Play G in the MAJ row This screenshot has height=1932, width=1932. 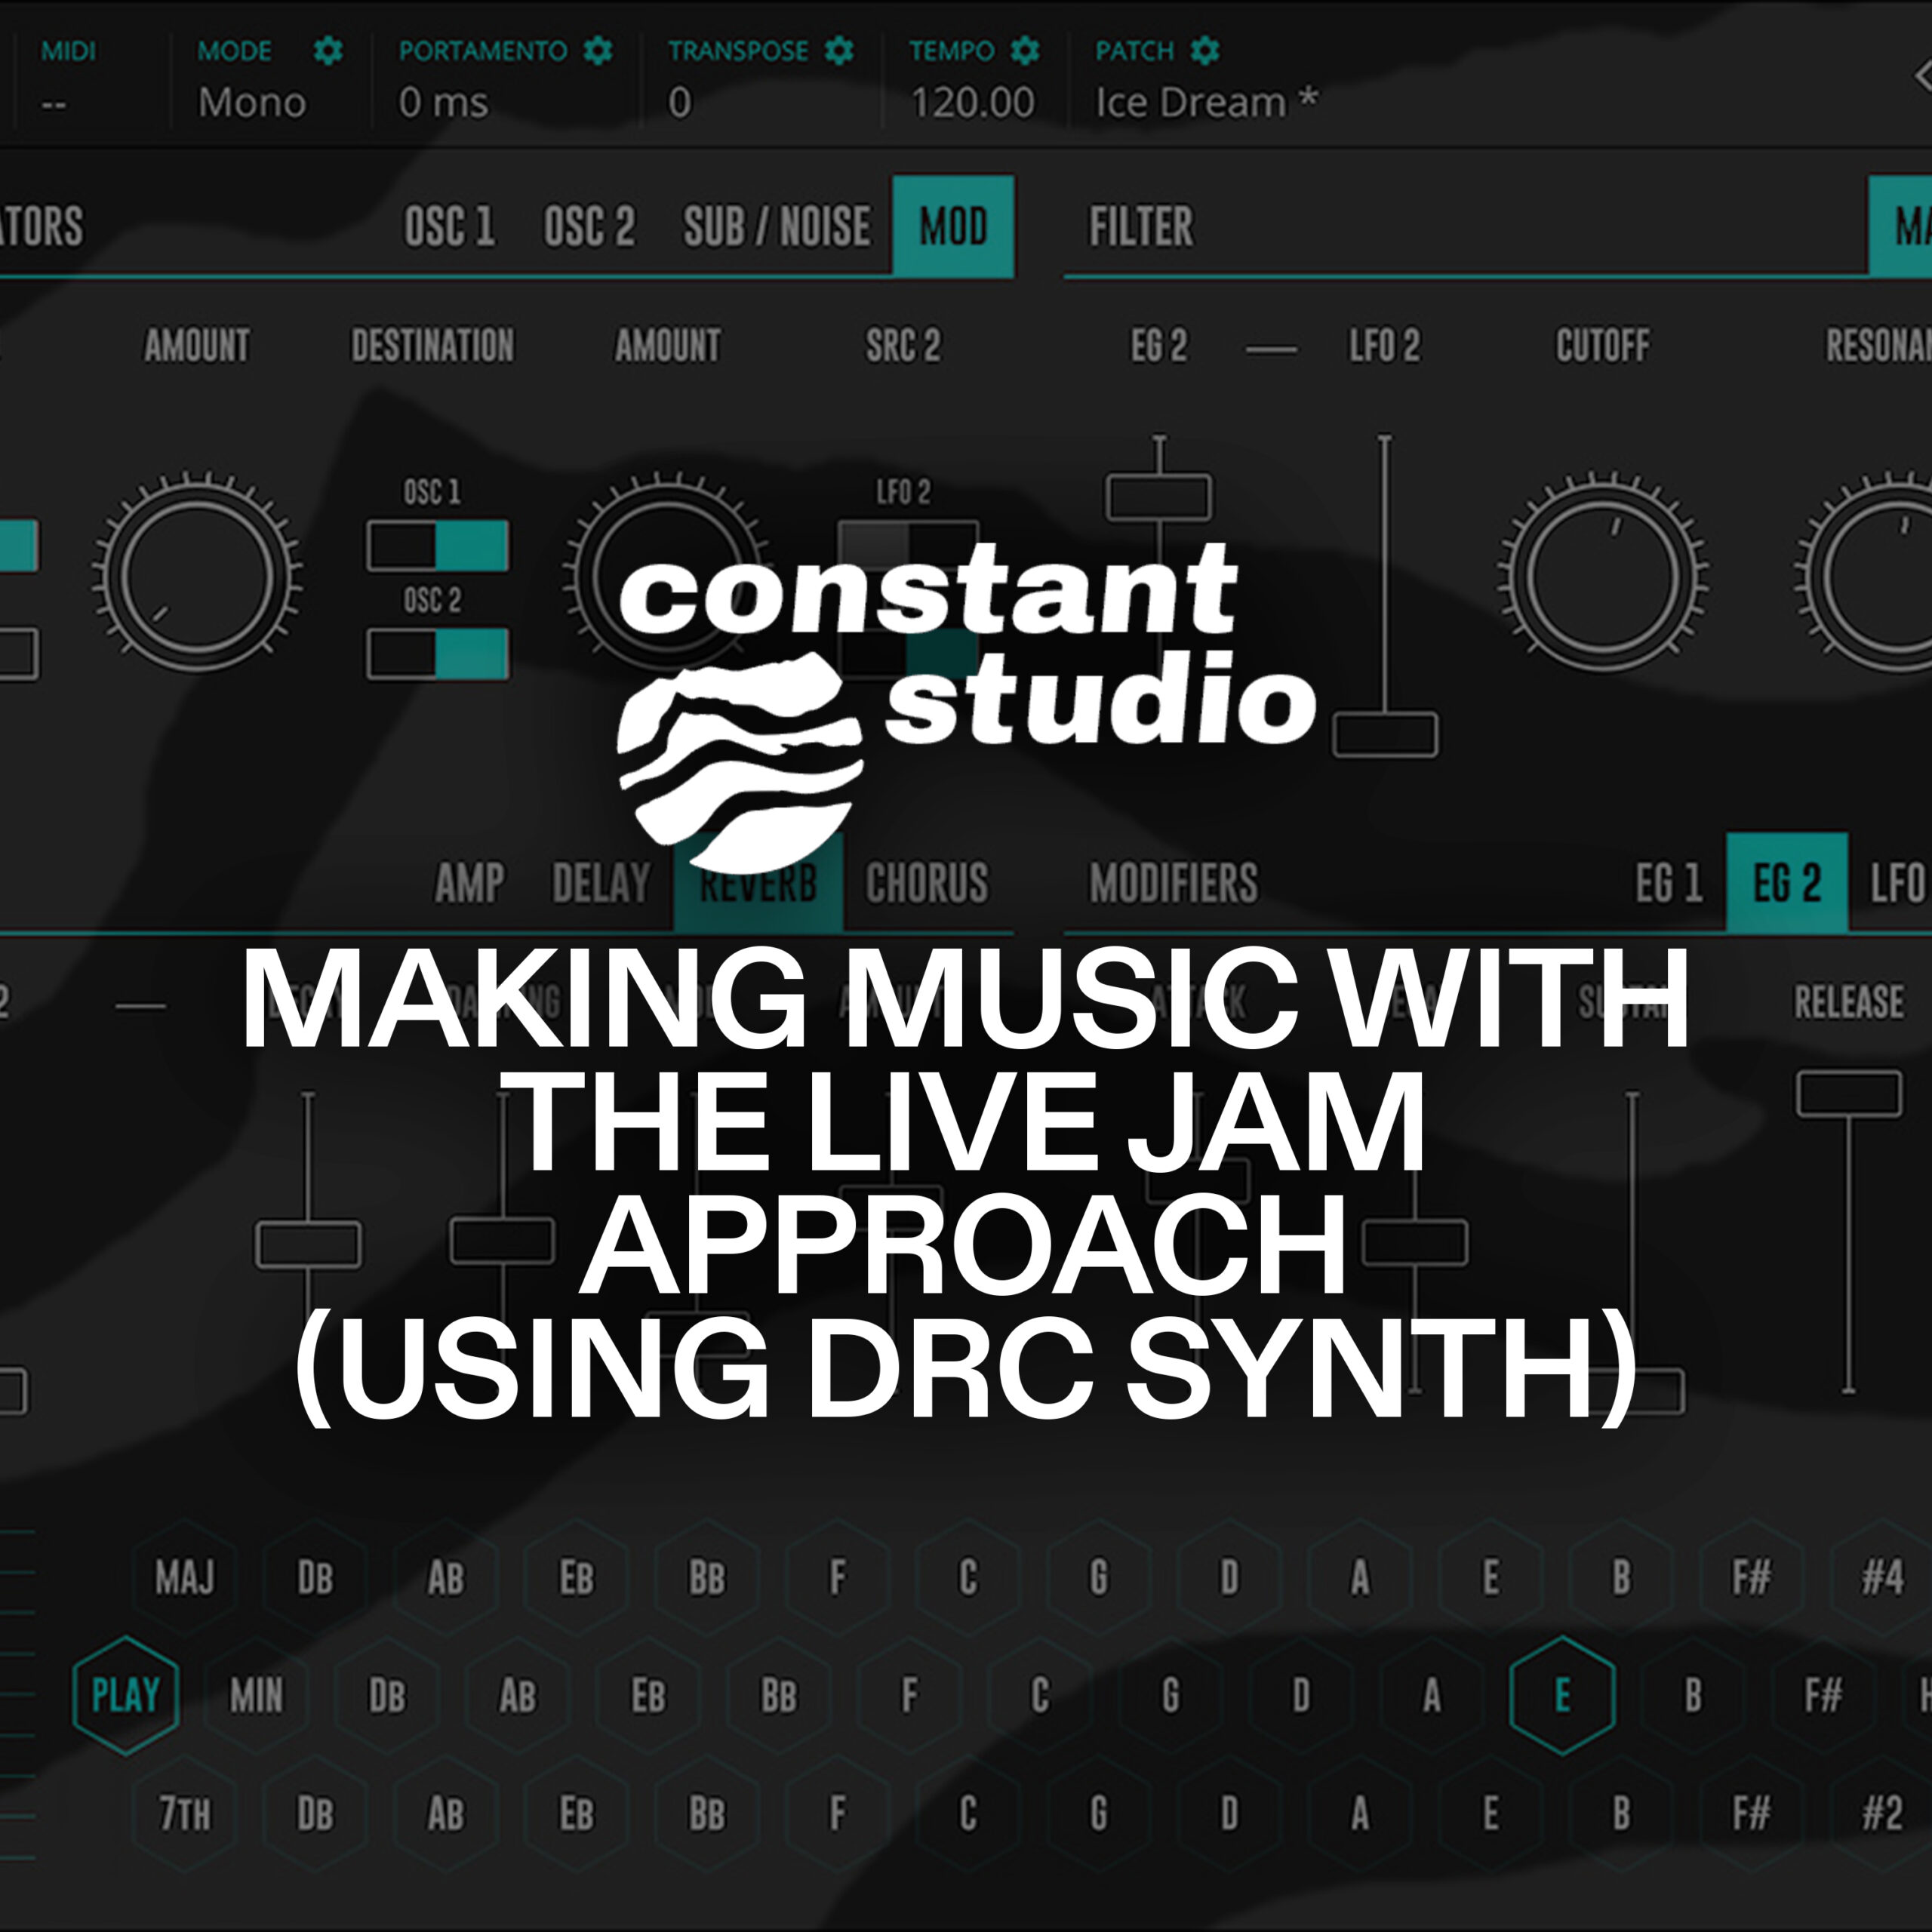[1098, 1578]
